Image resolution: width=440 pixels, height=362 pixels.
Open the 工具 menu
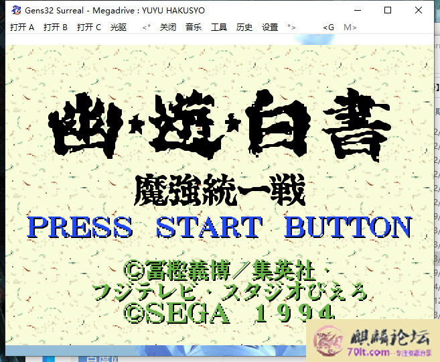(219, 27)
